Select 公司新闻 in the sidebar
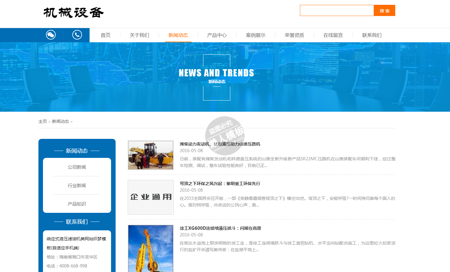 click(77, 167)
